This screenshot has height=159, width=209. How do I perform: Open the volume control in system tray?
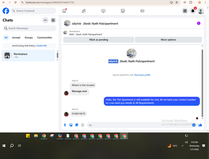pos(186,142)
